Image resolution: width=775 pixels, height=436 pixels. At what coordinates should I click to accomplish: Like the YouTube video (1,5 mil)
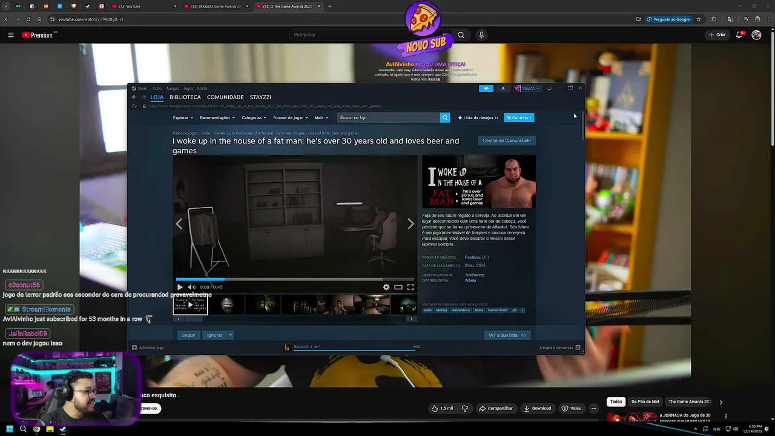click(x=442, y=408)
